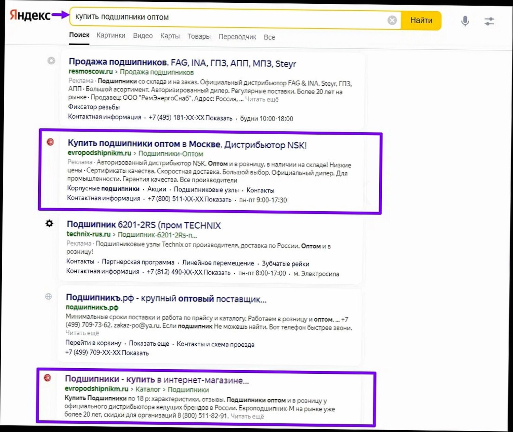Screen dimensions: 513x432
Task: Open 'Продажа подшипников. FAG, INA' result title
Action: (x=182, y=63)
